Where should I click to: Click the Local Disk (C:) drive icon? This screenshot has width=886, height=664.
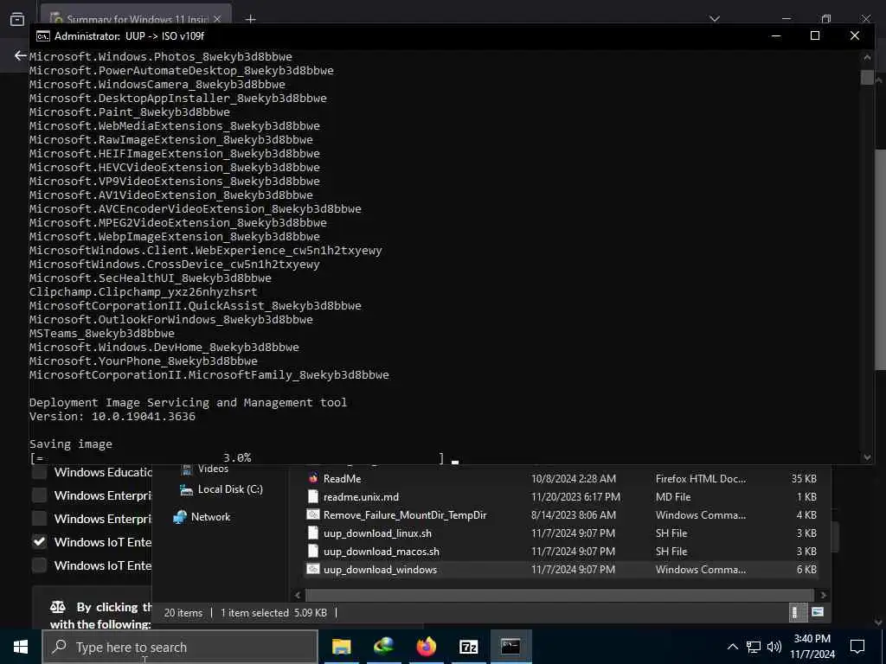(186, 489)
